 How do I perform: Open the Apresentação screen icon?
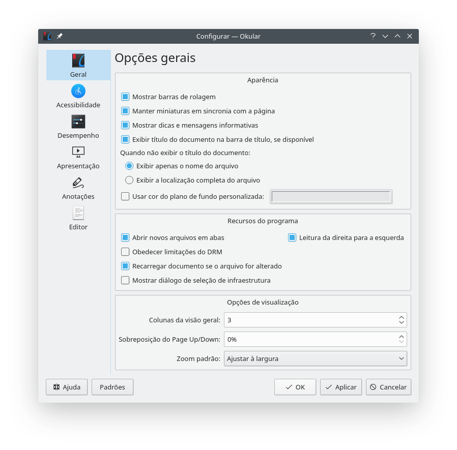pos(78,152)
